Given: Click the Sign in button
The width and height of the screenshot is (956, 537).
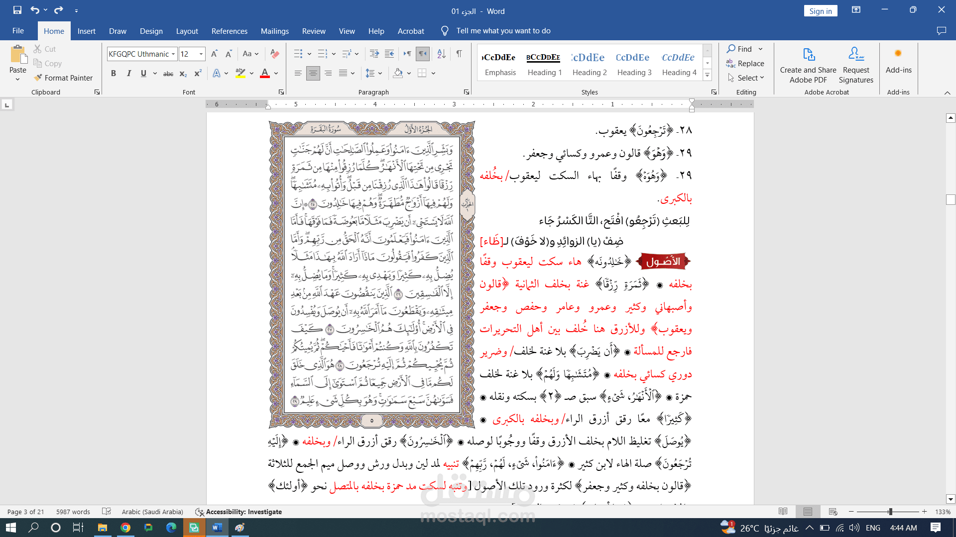Looking at the screenshot, I should coord(820,11).
